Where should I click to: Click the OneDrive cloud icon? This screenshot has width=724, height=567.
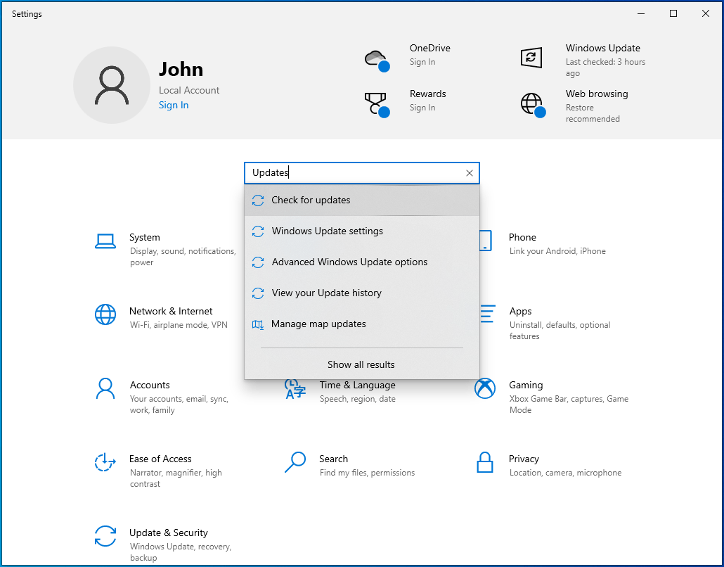[x=376, y=58]
